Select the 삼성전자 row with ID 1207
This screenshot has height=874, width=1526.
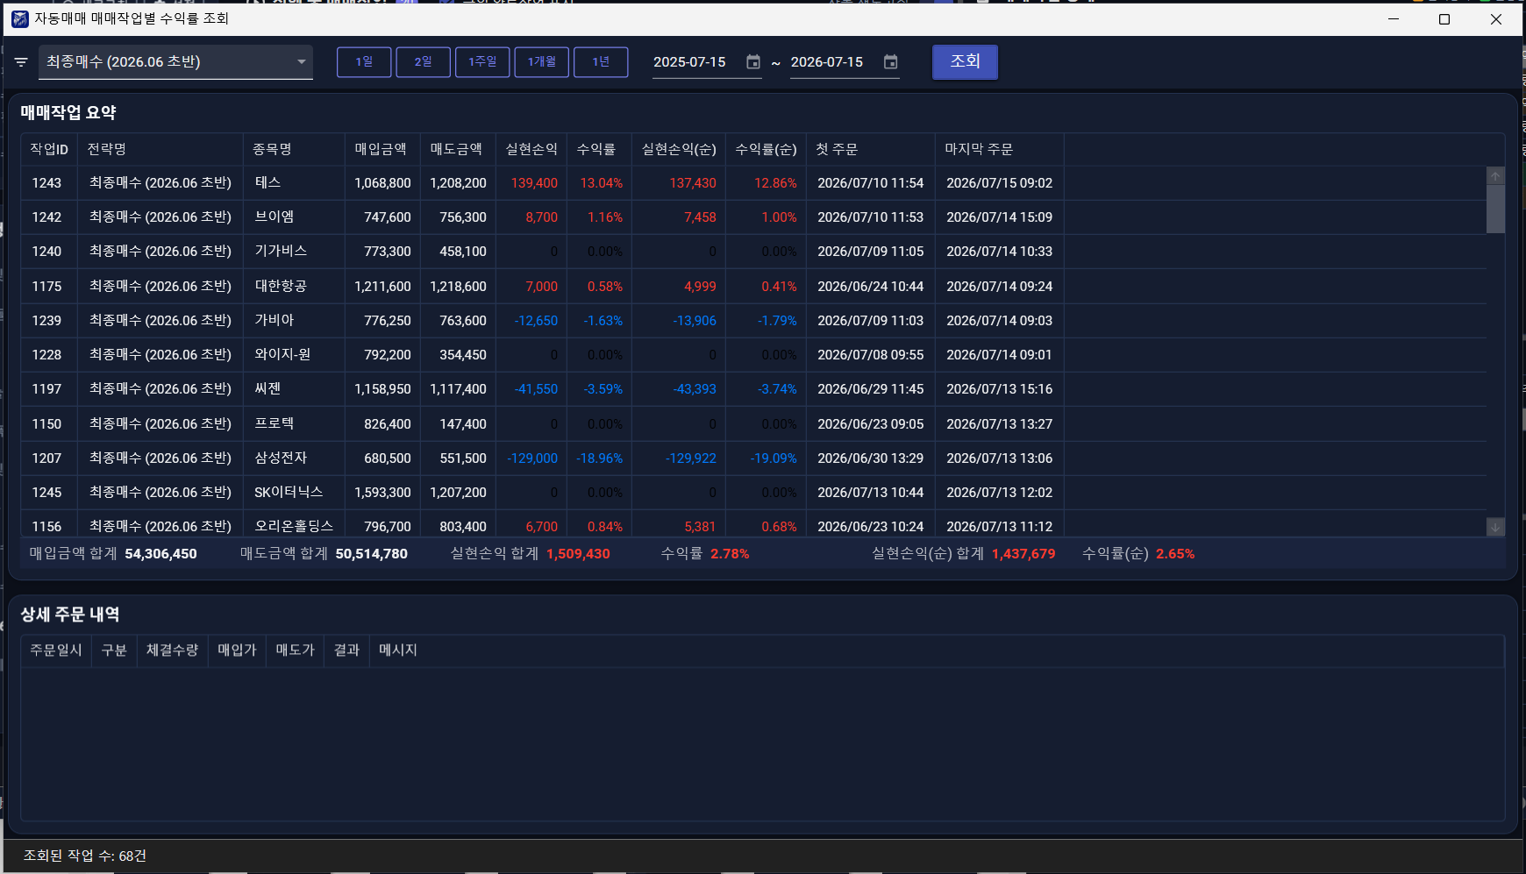tap(753, 458)
